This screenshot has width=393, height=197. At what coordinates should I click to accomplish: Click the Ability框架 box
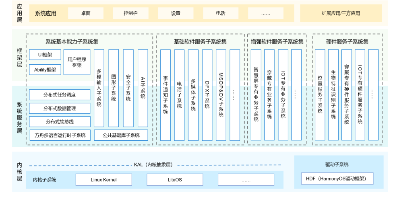(45, 70)
